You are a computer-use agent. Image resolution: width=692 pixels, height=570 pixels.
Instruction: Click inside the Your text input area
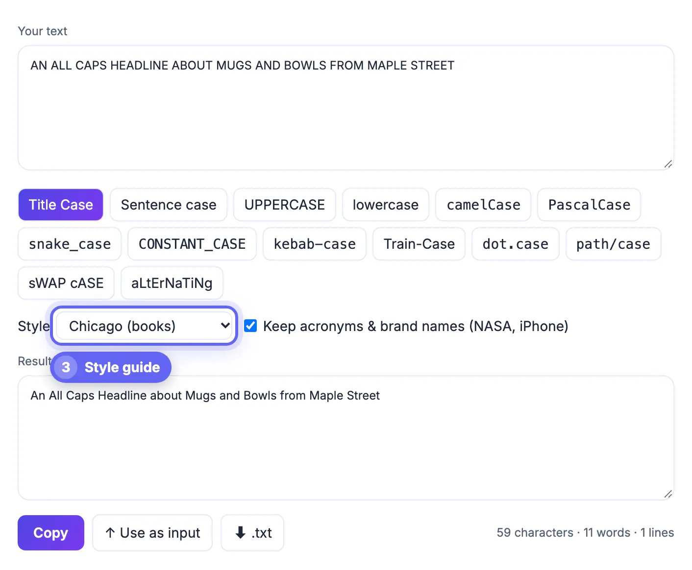coord(346,108)
